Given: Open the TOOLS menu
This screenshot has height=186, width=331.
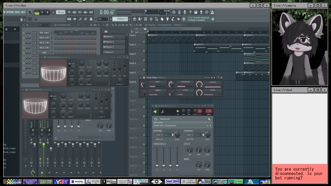Looking at the screenshot, I should pos(17,12).
